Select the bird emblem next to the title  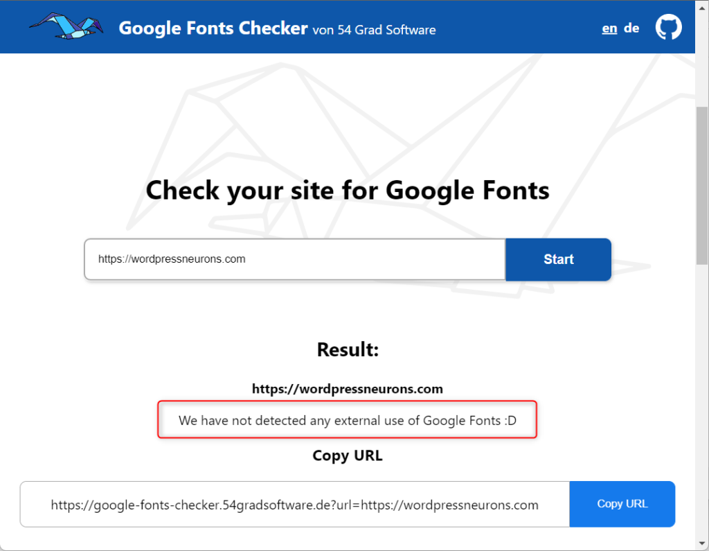[x=66, y=26]
